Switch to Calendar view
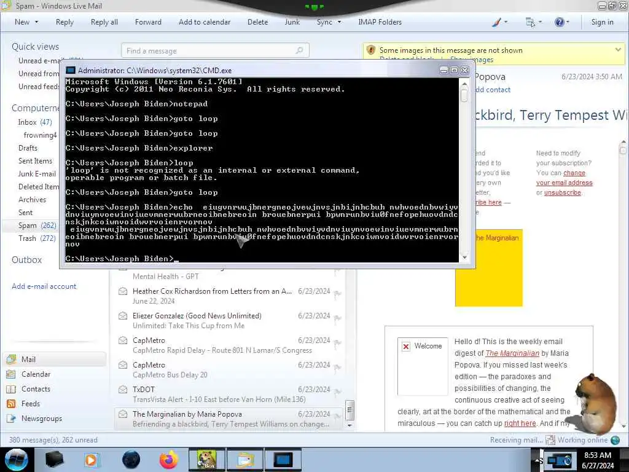 pos(36,374)
